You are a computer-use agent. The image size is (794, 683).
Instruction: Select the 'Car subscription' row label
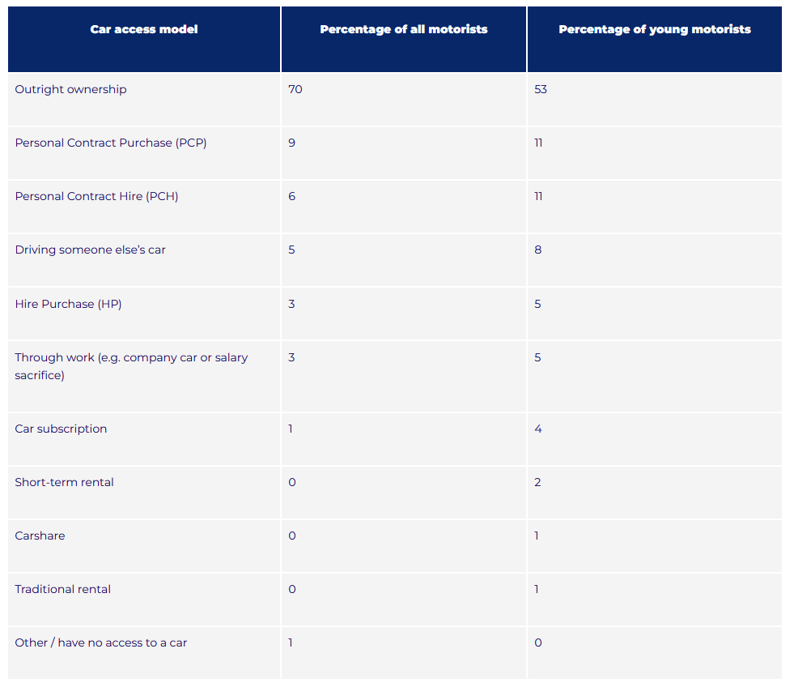pyautogui.click(x=61, y=429)
